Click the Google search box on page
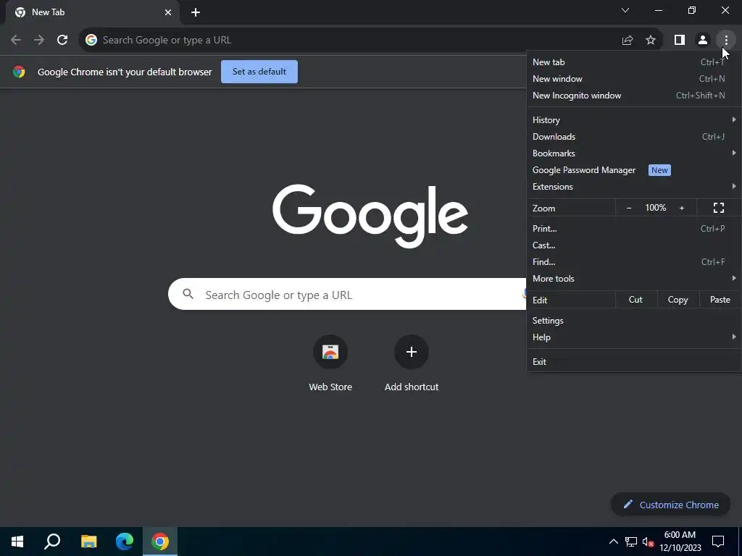 (347, 294)
